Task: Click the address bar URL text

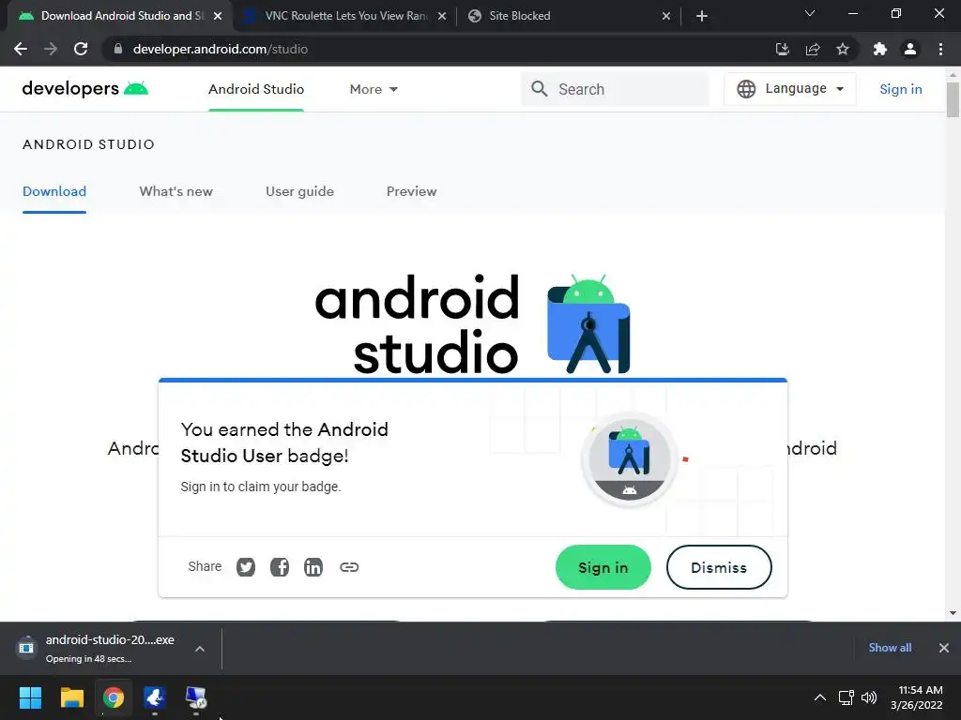Action: point(220,49)
